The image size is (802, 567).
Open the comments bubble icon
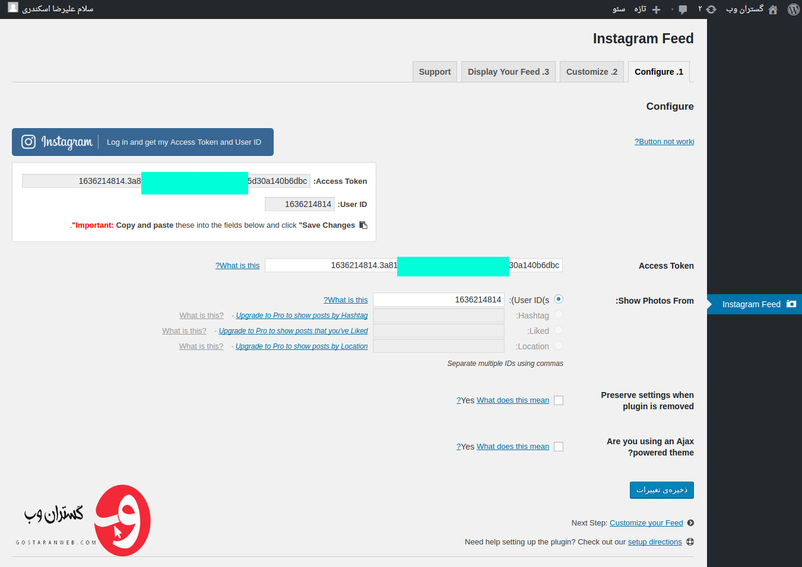(683, 9)
